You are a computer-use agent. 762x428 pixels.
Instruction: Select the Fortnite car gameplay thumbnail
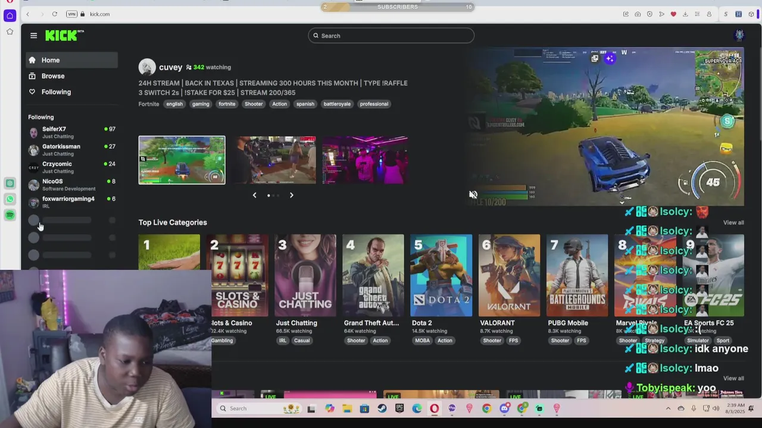tap(182, 160)
